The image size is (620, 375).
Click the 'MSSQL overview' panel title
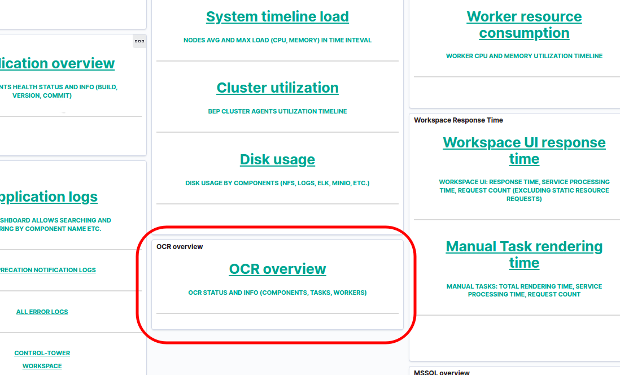click(442, 372)
